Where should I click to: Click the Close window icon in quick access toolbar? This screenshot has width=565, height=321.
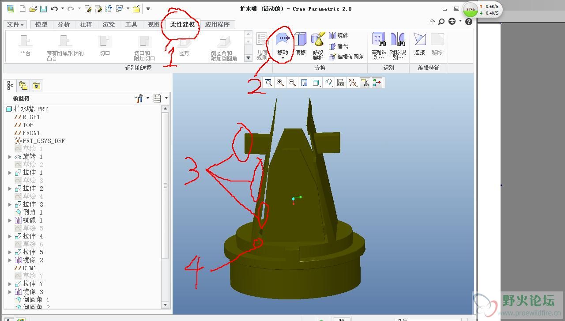[x=136, y=9]
